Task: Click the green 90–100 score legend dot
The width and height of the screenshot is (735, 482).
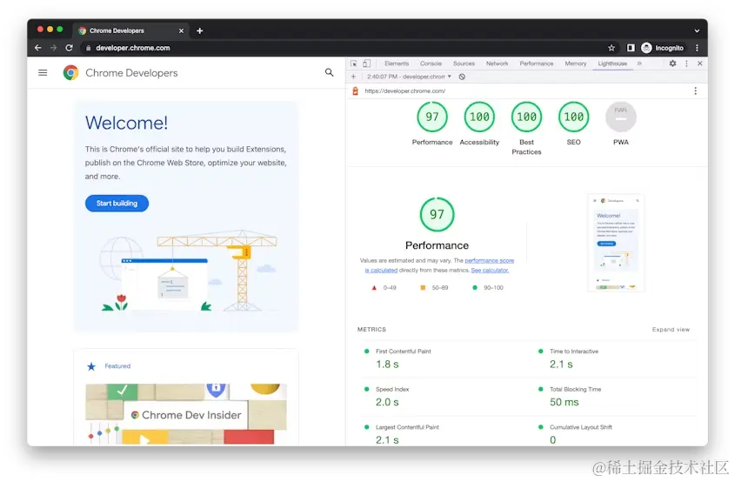Action: click(475, 288)
